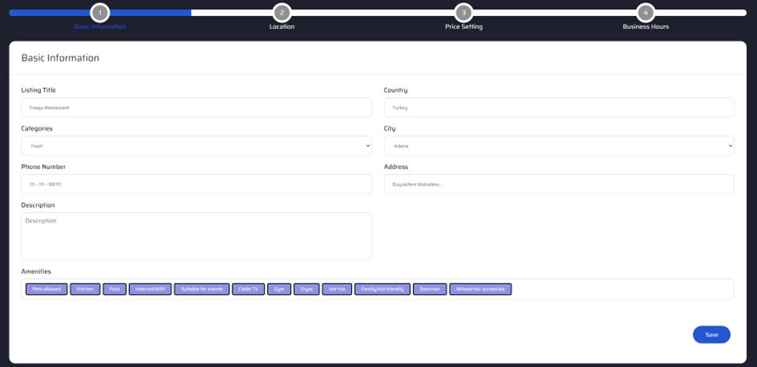Screen dimensions: 757x367
Task: Toggle the Family/Kid friendly amenity tag
Action: [x=383, y=289]
